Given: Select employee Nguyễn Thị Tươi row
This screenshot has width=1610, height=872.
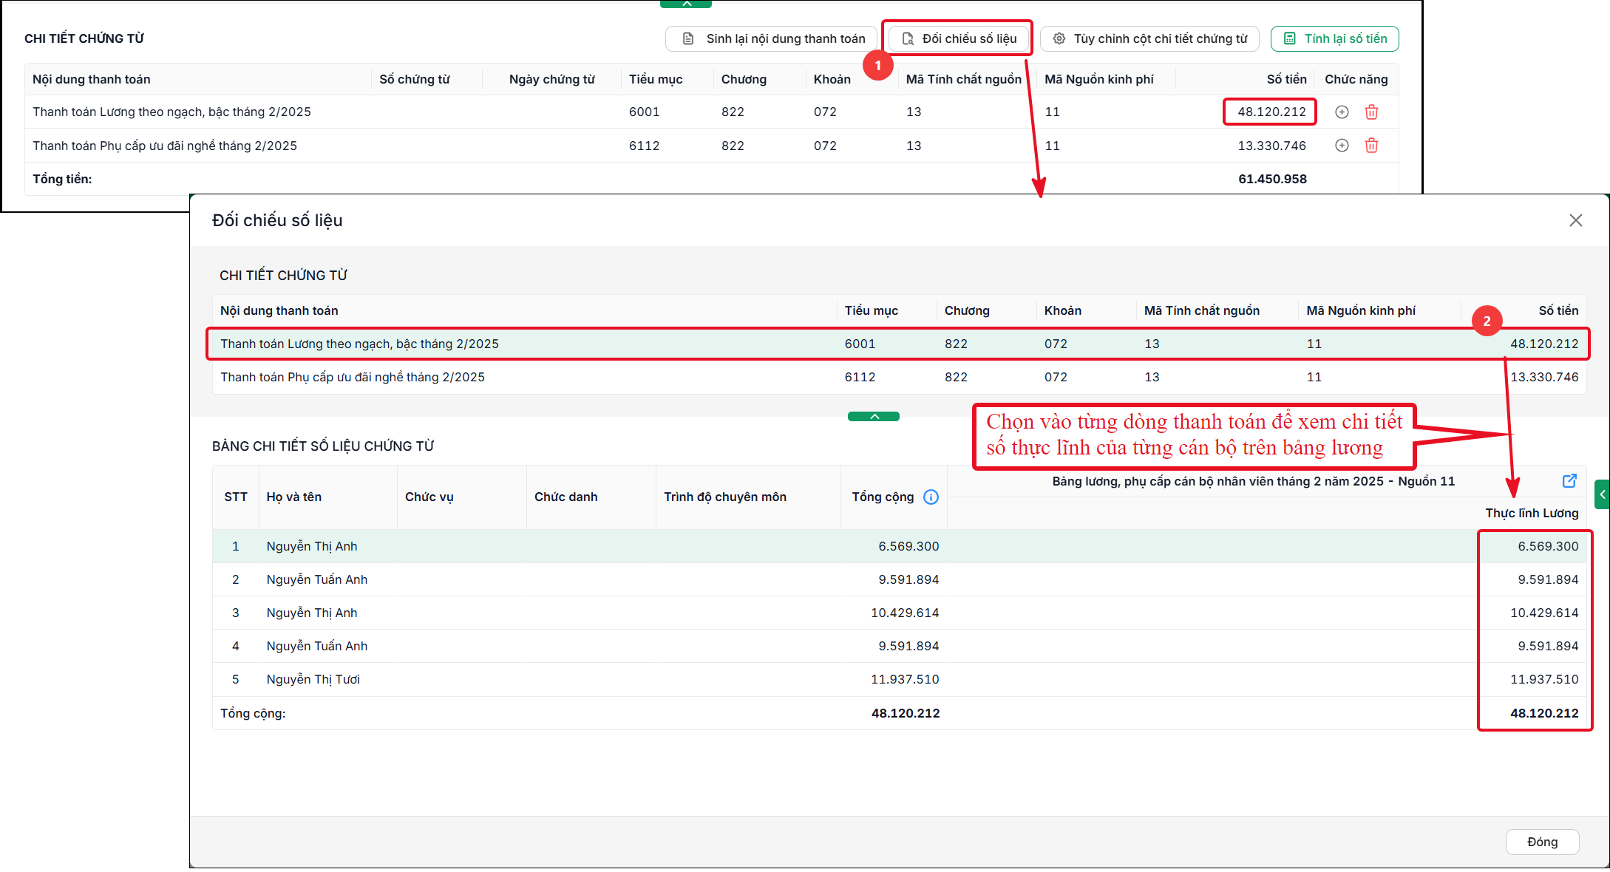Looking at the screenshot, I should click(899, 679).
